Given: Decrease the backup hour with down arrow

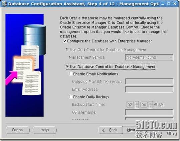Looking at the screenshot, I should (x=137, y=106).
